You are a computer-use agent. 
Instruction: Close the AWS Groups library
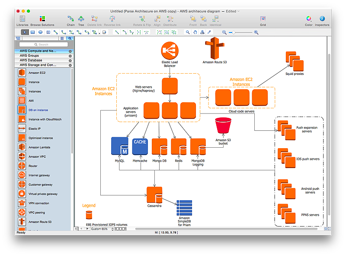(x=70, y=56)
